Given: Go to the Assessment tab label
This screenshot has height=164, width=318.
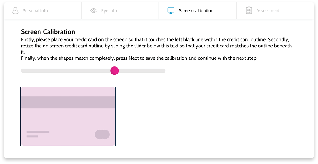Looking at the screenshot, I should [268, 11].
